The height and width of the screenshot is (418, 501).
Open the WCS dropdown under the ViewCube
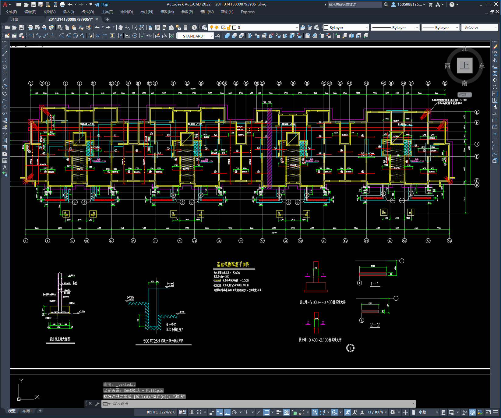[x=464, y=94]
